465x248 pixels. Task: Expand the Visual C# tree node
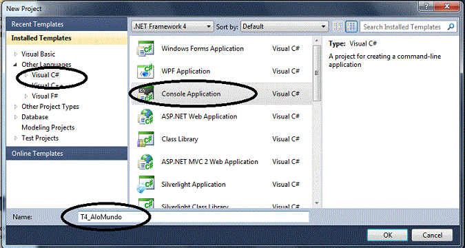pos(26,75)
